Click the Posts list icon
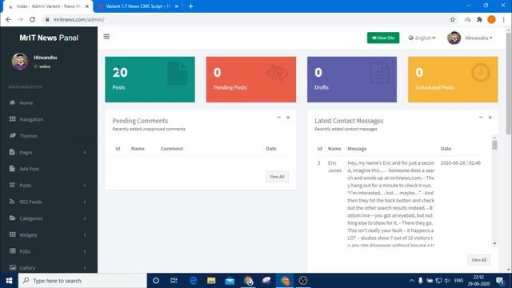This screenshot has width=512, height=288. (12, 185)
